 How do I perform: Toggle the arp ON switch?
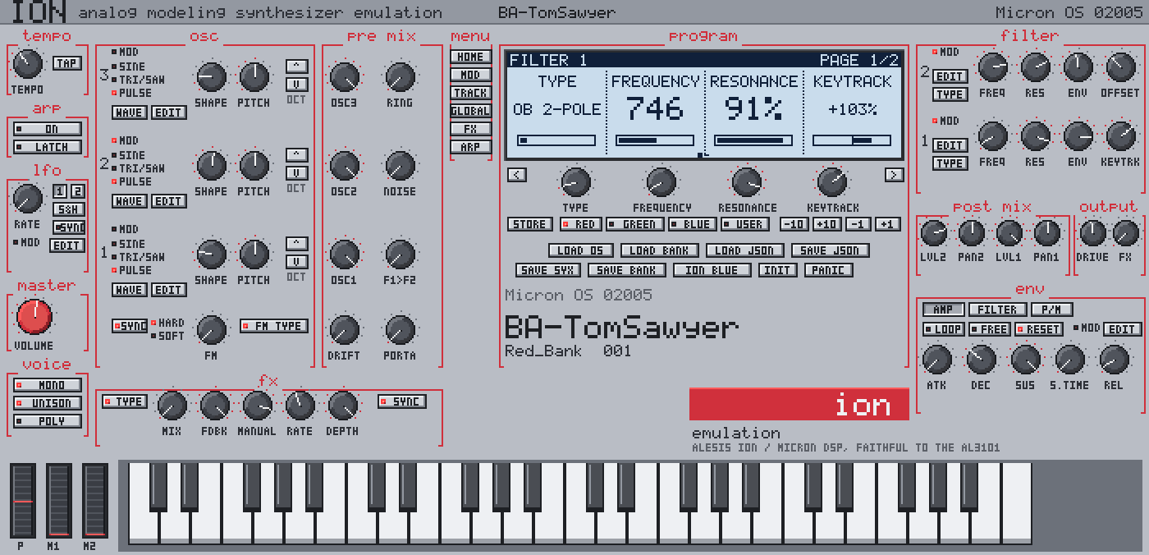[x=48, y=129]
